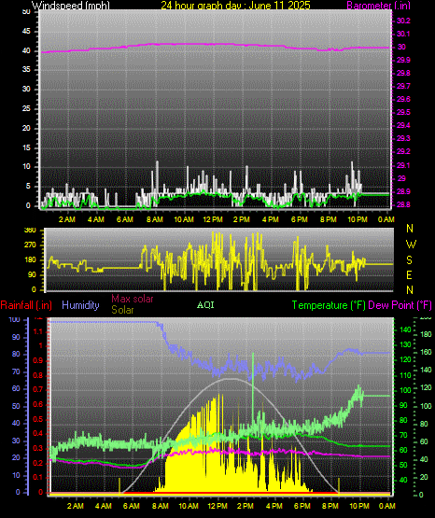435x518 pixels.
Task: Click the 28.8 barometer scale value
Action: click(x=403, y=204)
